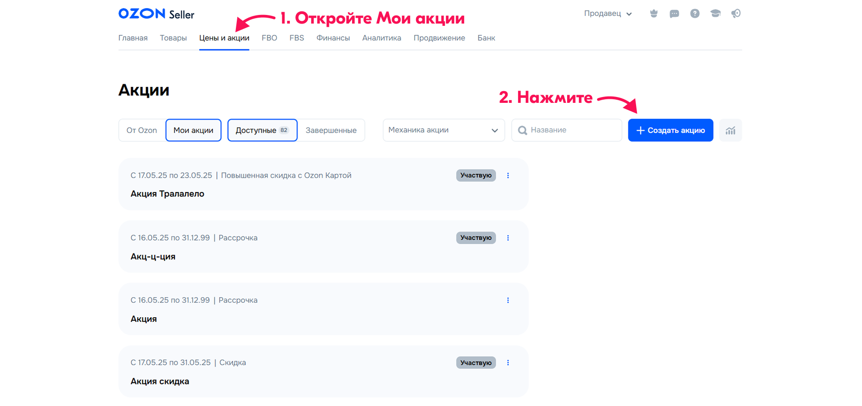The image size is (862, 406).
Task: Click Участвую badge on Акция Тралалело
Action: click(476, 175)
